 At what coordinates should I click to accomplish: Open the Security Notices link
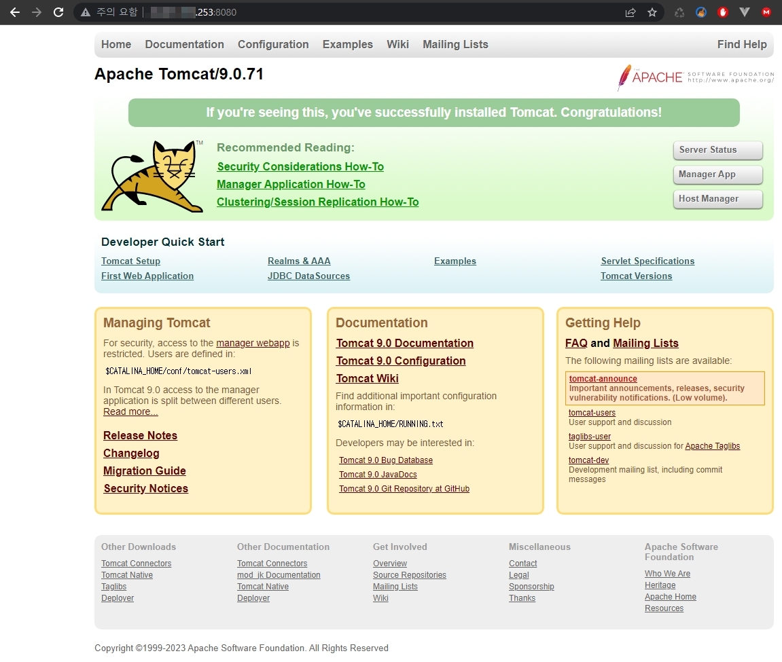tap(145, 489)
